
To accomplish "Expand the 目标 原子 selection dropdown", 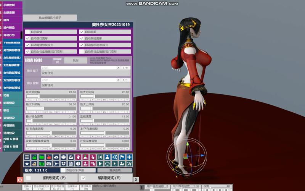I will pyautogui.click(x=86, y=73).
